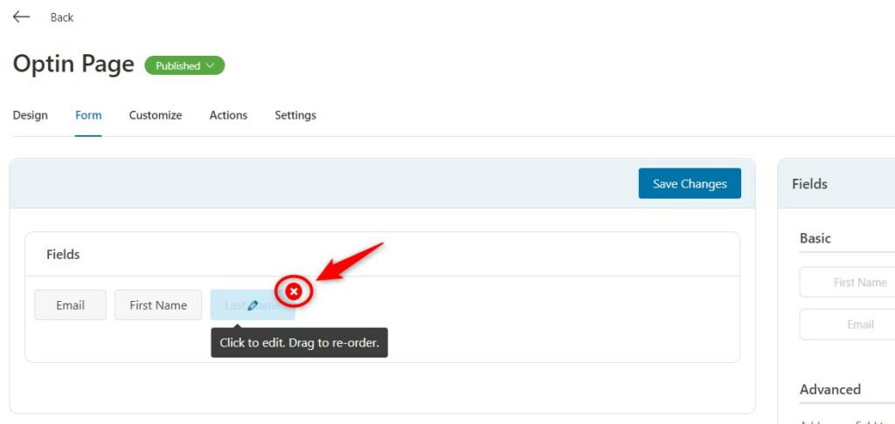Screen dimensions: 895x424
Task: Click the Back link text
Action: click(x=62, y=17)
